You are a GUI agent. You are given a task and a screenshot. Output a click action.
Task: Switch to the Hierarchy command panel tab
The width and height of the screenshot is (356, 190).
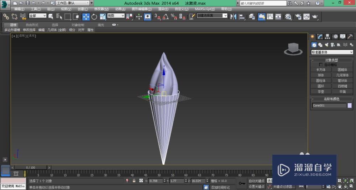(328, 37)
